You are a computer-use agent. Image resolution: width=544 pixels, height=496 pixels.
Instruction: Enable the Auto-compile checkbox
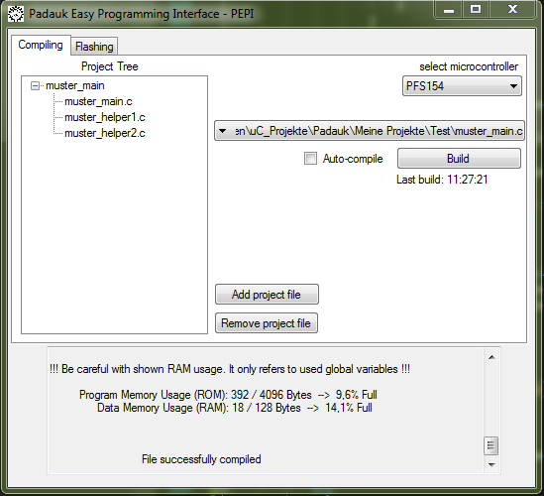(x=310, y=159)
